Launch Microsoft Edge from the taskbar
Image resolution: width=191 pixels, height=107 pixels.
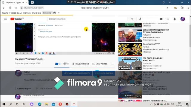(x=40, y=104)
